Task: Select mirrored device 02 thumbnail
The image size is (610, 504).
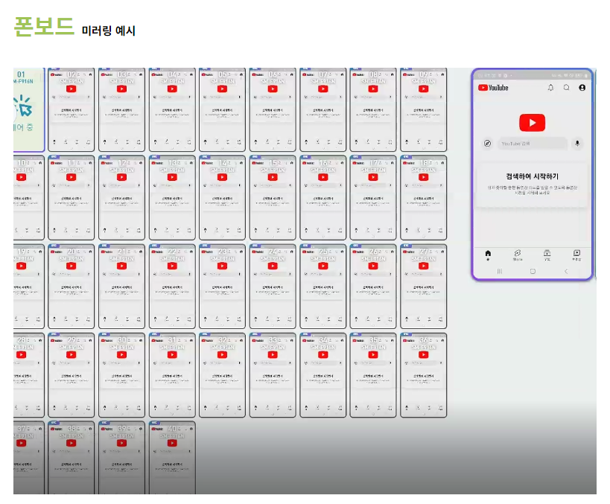Action: click(x=72, y=109)
